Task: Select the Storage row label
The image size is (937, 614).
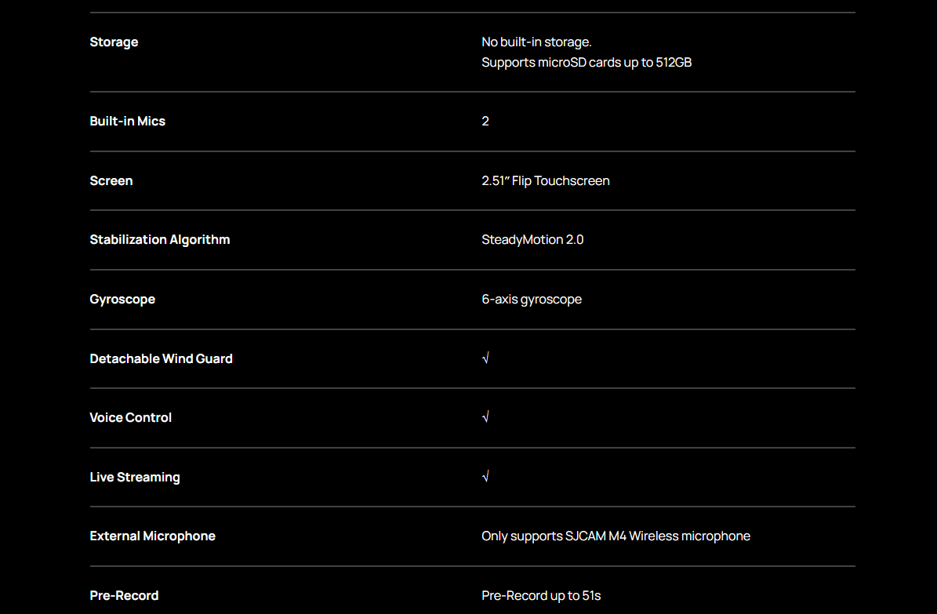Action: [114, 42]
